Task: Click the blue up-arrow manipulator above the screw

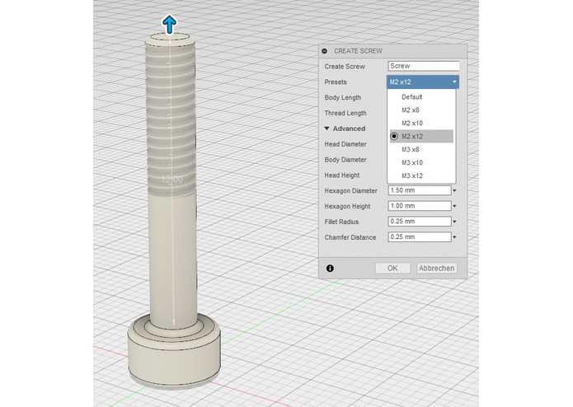Action: click(x=169, y=25)
